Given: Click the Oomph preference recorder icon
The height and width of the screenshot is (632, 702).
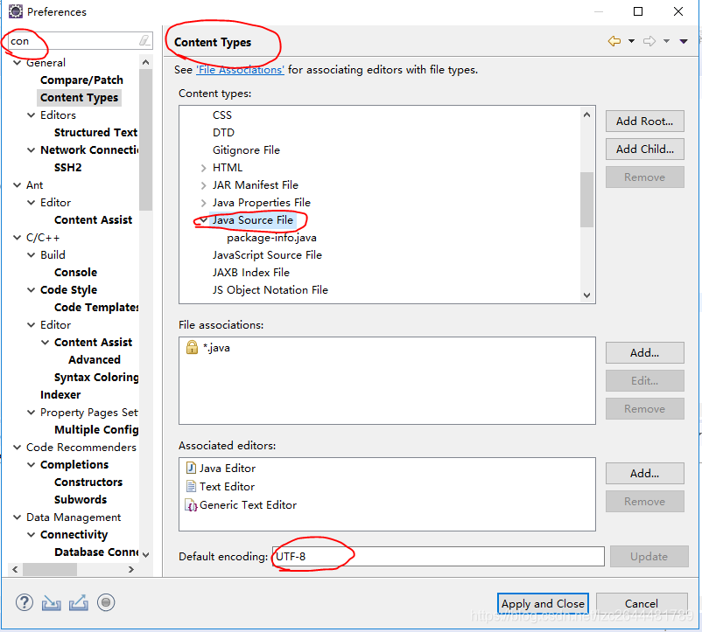Looking at the screenshot, I should 106,602.
